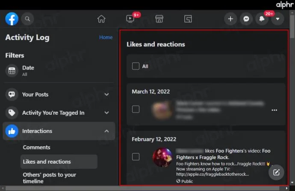This screenshot has width=295, height=191.
Task: Click the horizontal scrollbar at bottom
Action: point(142,188)
